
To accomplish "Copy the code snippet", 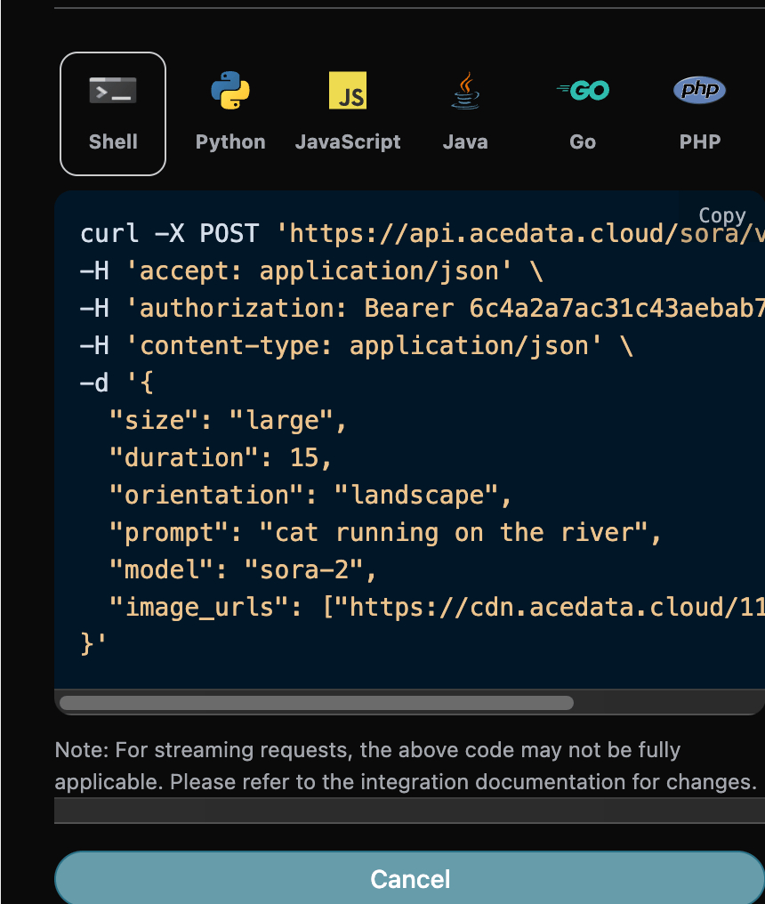I will coord(721,215).
